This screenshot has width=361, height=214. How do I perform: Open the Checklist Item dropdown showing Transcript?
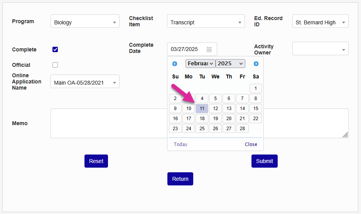[x=206, y=22]
